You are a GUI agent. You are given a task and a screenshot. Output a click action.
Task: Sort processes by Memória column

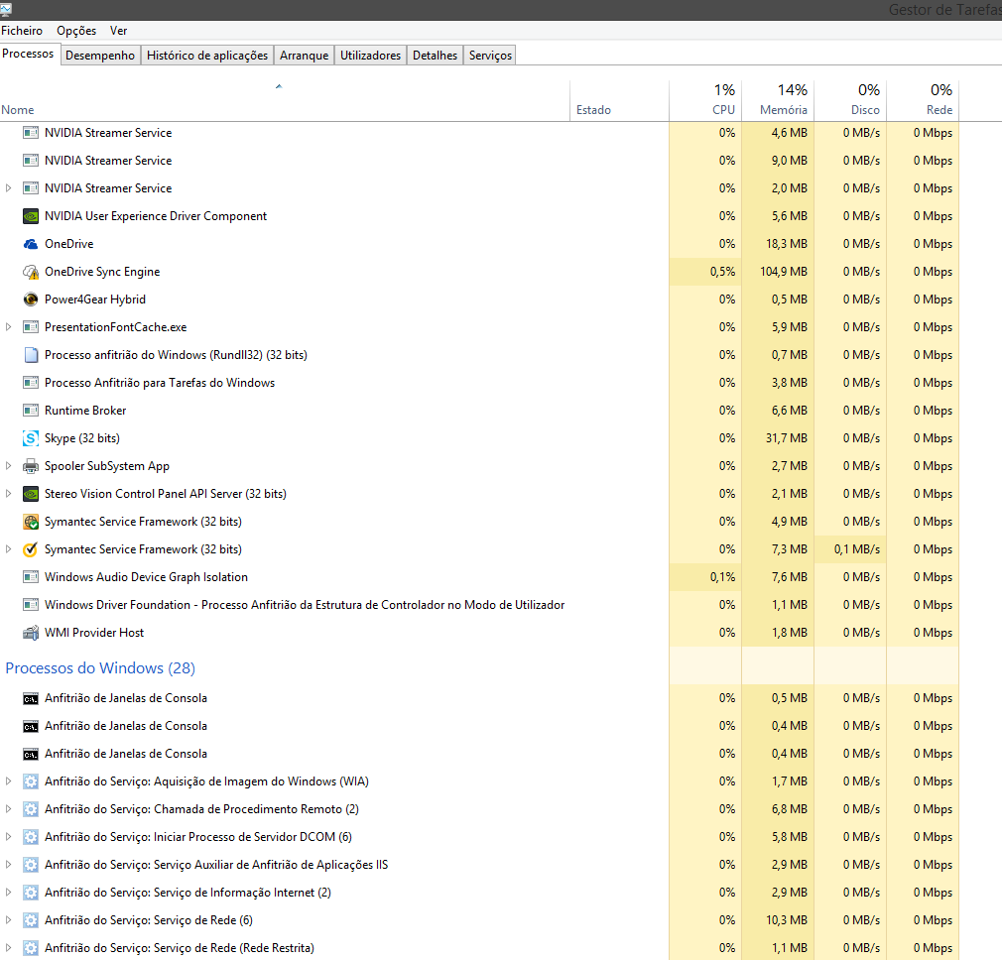pos(783,110)
